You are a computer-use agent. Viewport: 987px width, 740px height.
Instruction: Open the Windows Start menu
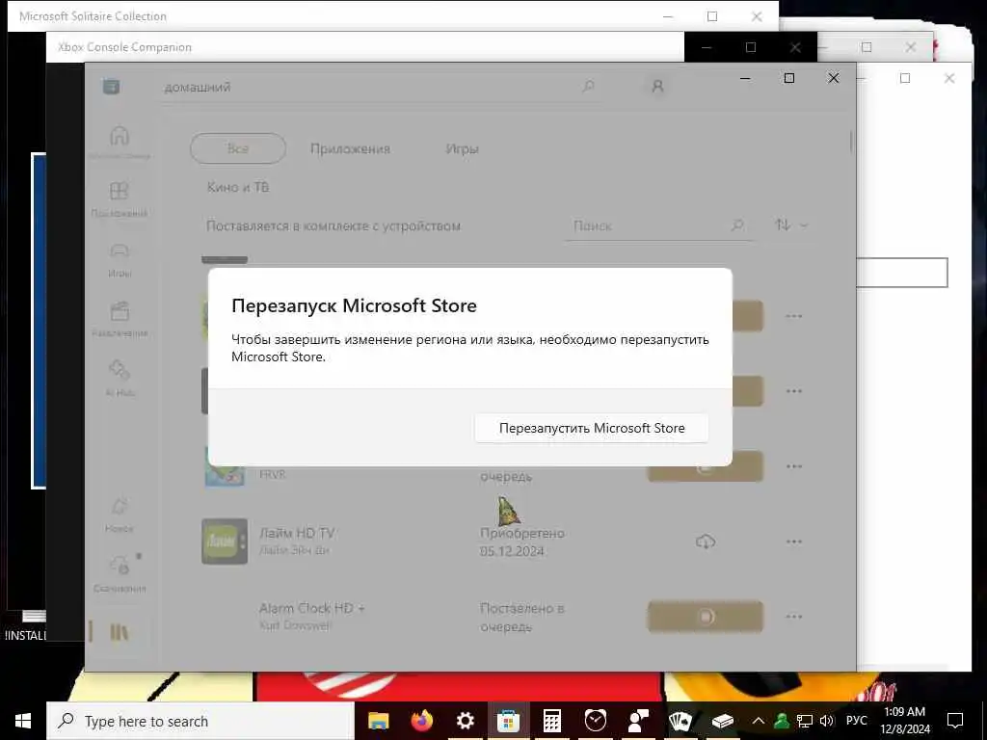click(23, 721)
